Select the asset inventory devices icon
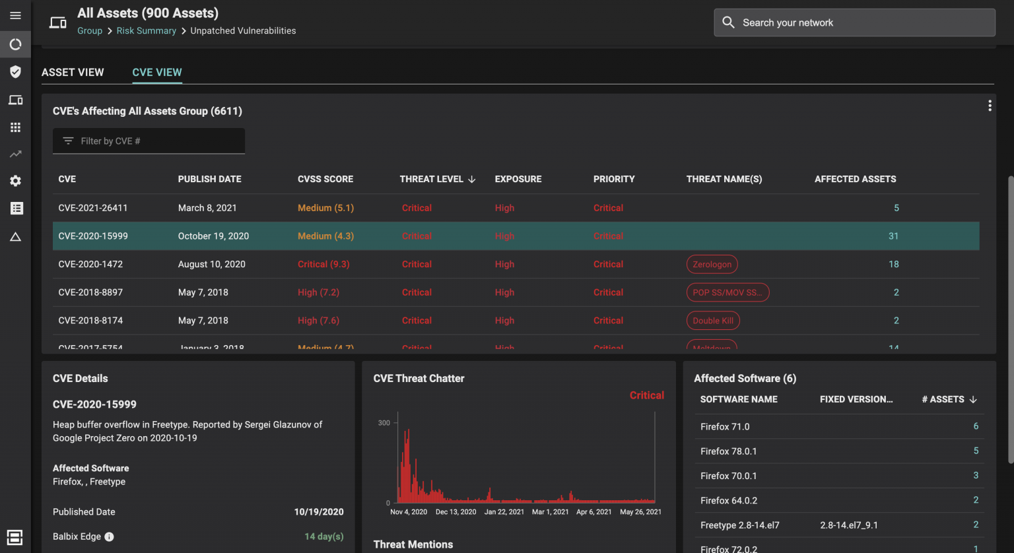 click(x=15, y=100)
